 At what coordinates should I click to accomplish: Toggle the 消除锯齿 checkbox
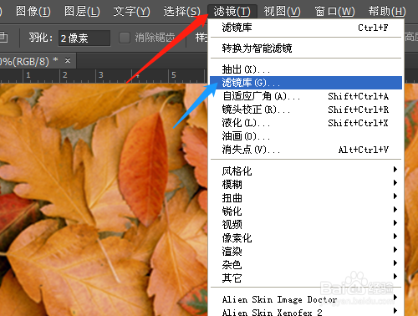coord(125,38)
